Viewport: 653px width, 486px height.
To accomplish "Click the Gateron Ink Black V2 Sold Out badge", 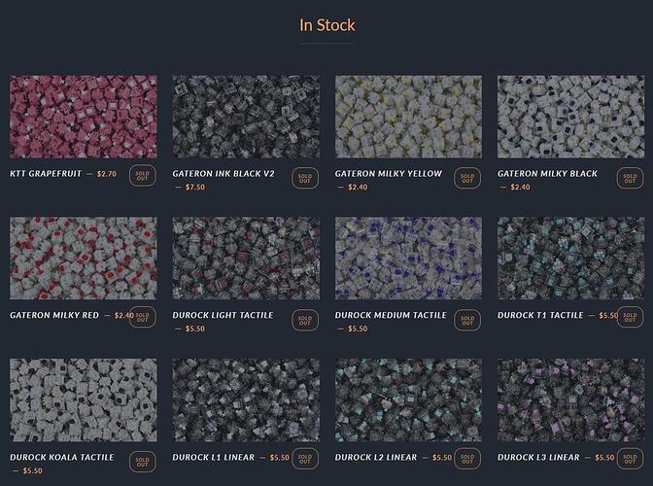I will point(305,178).
